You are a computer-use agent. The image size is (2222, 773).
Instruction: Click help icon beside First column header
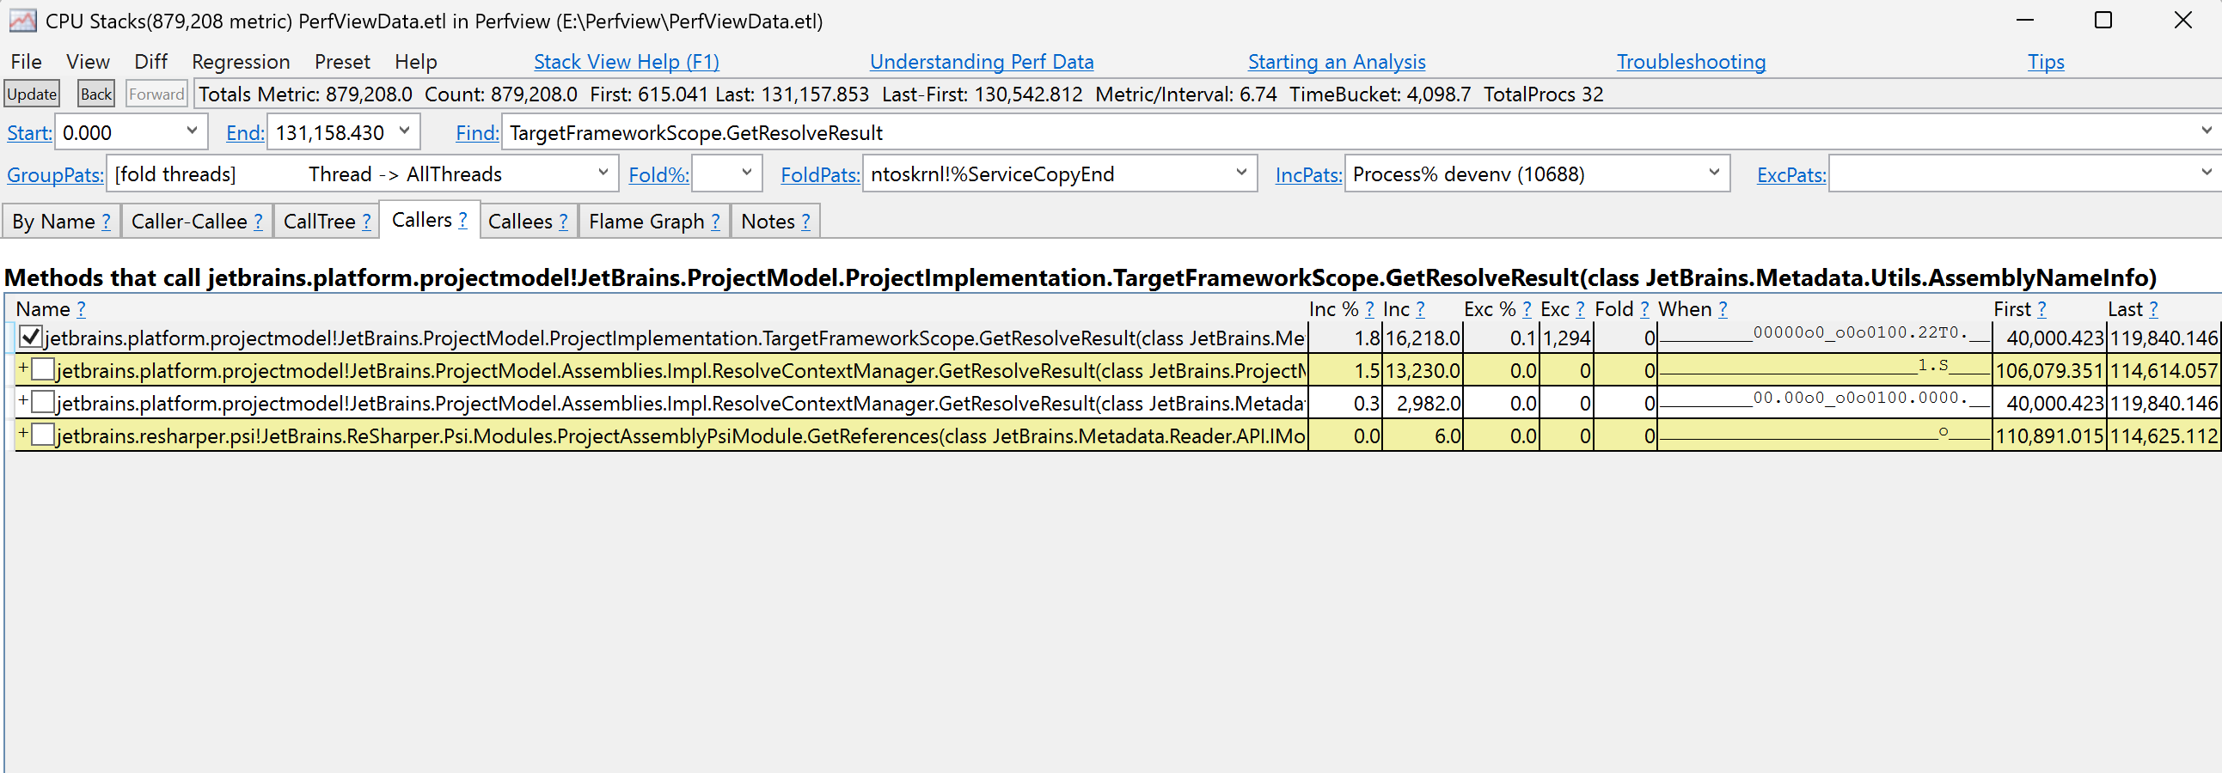click(2041, 309)
